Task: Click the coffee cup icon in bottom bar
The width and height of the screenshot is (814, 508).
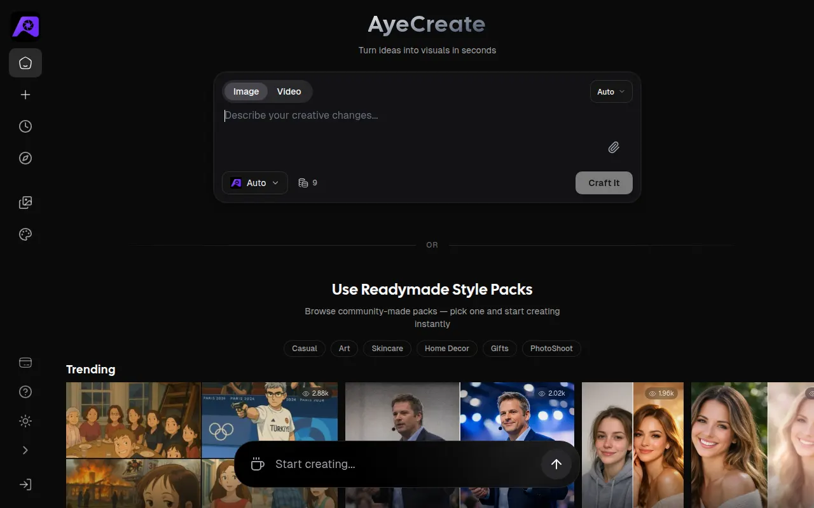Action: (x=257, y=464)
